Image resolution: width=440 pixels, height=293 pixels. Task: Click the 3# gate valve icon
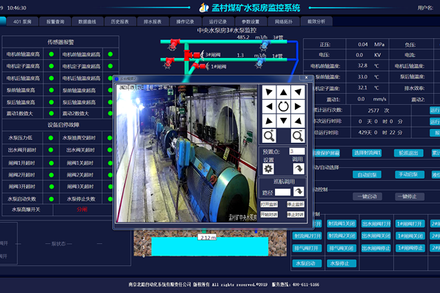pos(197,54)
